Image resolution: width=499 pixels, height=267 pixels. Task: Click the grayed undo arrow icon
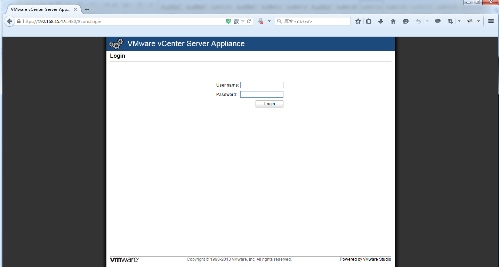coord(418,21)
